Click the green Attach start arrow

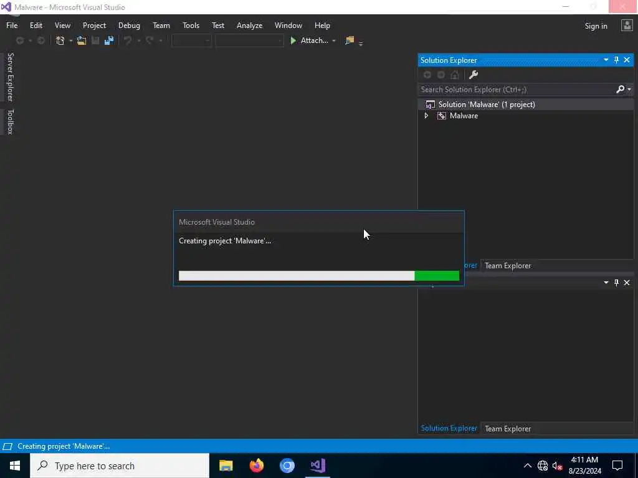tap(293, 40)
